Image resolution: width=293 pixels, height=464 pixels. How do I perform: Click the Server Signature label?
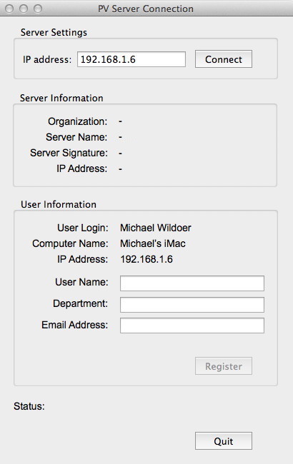pyautogui.click(x=69, y=153)
